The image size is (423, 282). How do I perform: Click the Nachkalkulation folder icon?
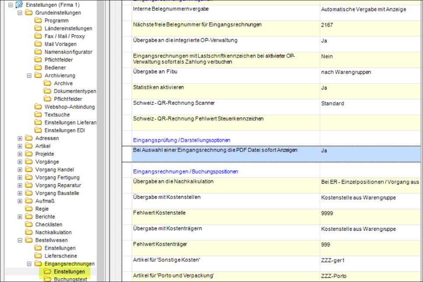pos(29,233)
